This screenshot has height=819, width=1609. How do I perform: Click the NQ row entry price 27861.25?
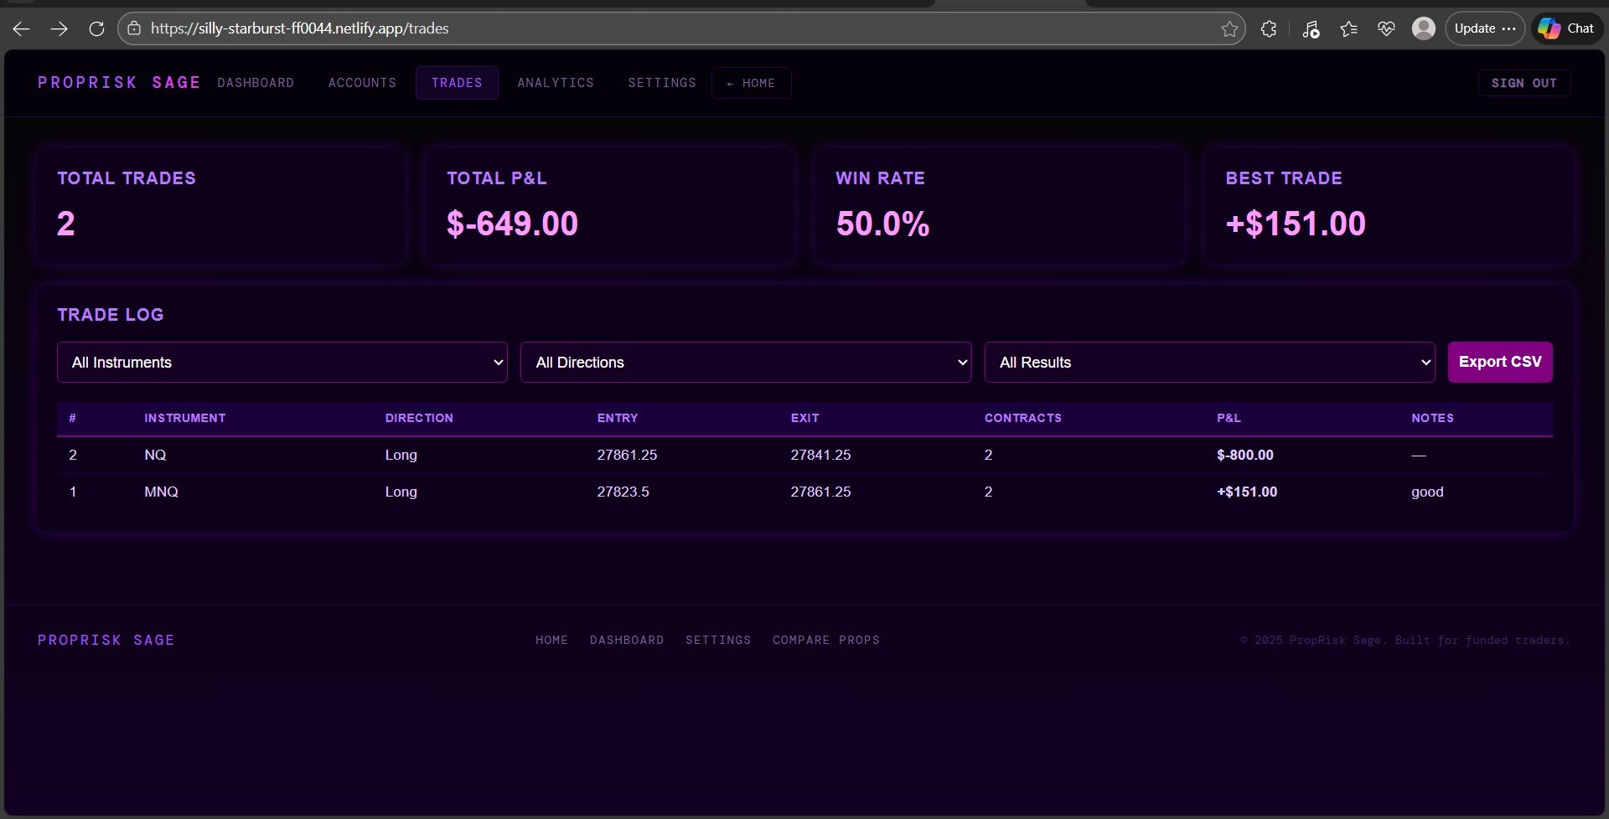coord(627,455)
